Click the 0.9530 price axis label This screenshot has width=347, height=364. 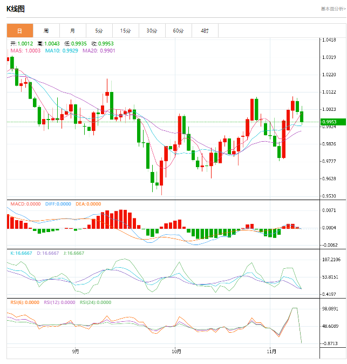[329, 196]
